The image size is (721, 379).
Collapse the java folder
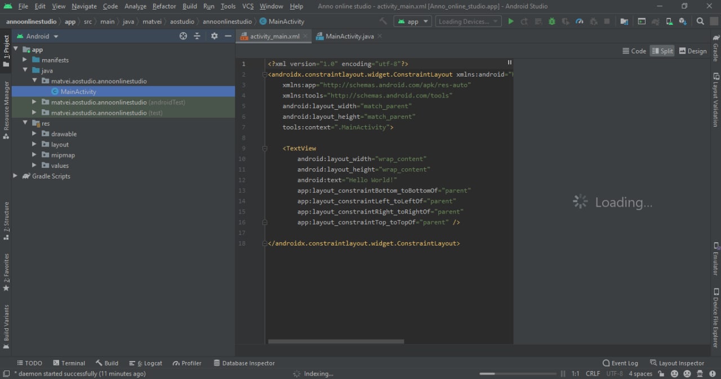(x=25, y=70)
